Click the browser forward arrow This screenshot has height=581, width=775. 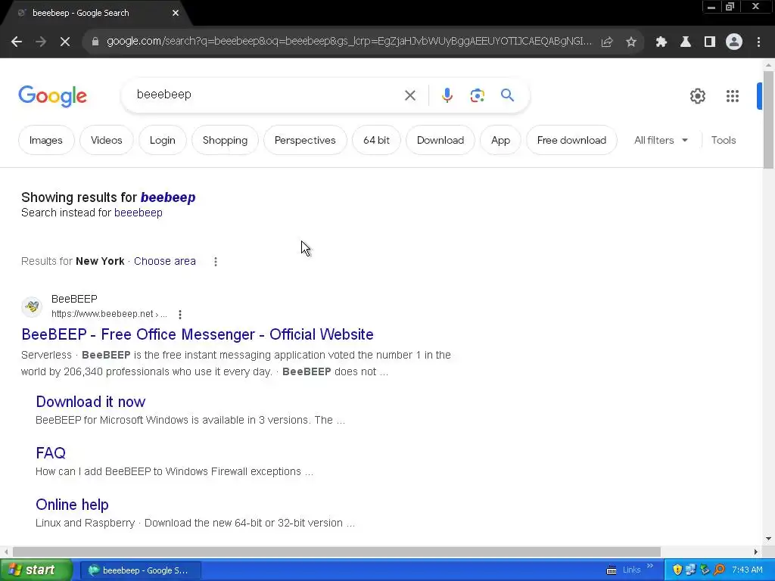point(41,42)
